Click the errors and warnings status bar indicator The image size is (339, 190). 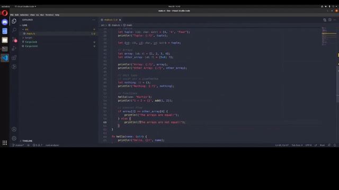point(38,145)
